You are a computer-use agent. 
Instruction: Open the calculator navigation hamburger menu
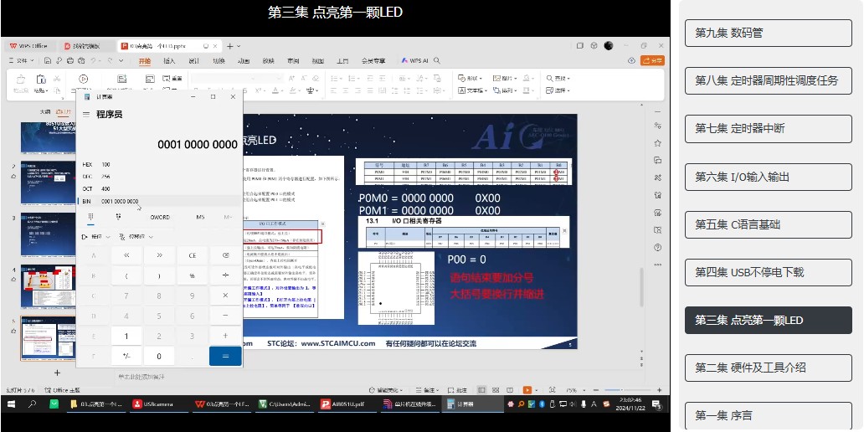(86, 114)
